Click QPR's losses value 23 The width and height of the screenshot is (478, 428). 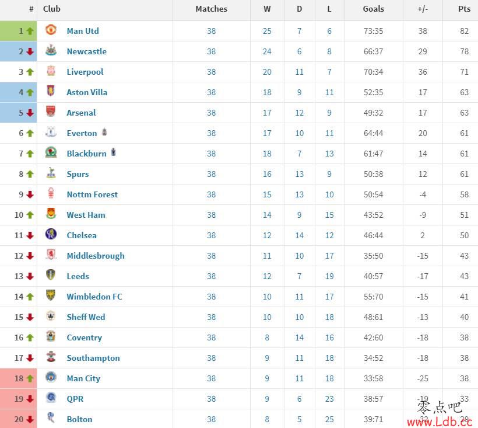coord(329,399)
